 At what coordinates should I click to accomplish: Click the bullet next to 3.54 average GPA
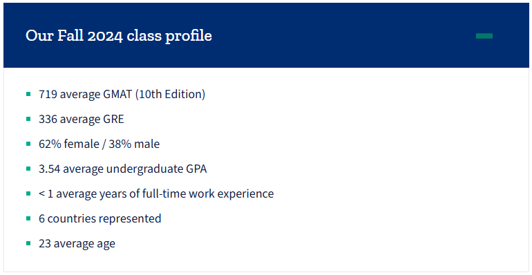coord(28,169)
